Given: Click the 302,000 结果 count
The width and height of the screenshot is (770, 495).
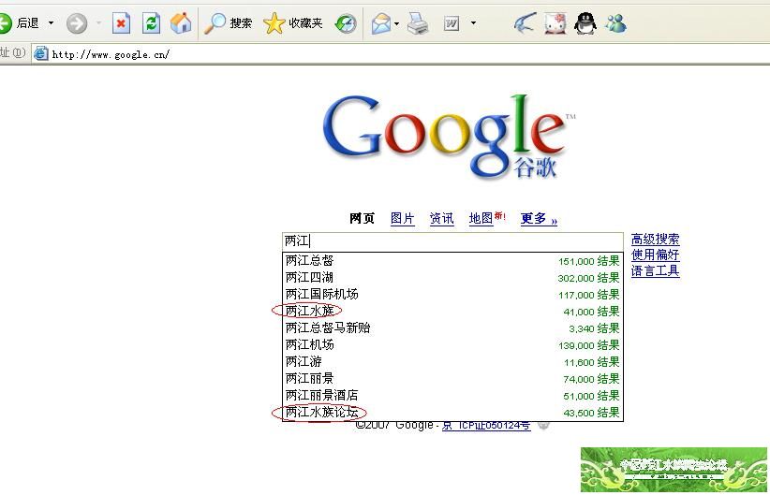Looking at the screenshot, I should (x=588, y=278).
